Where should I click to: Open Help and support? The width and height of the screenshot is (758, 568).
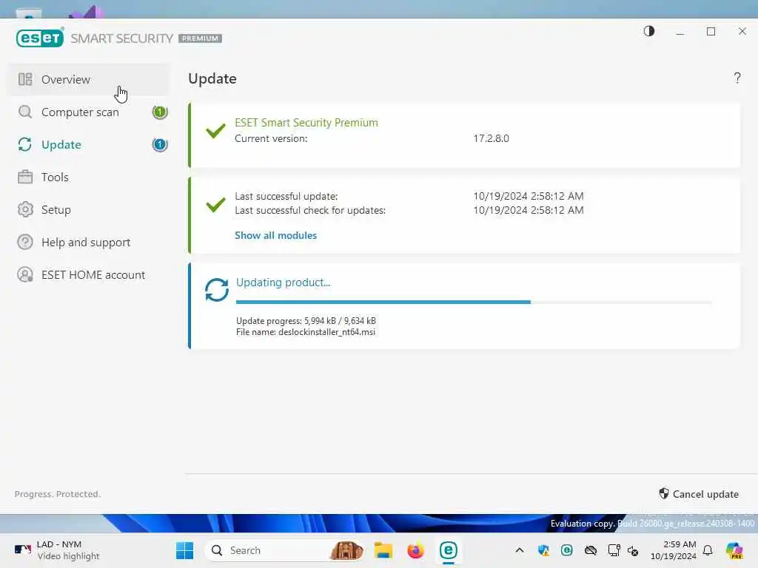point(89,242)
